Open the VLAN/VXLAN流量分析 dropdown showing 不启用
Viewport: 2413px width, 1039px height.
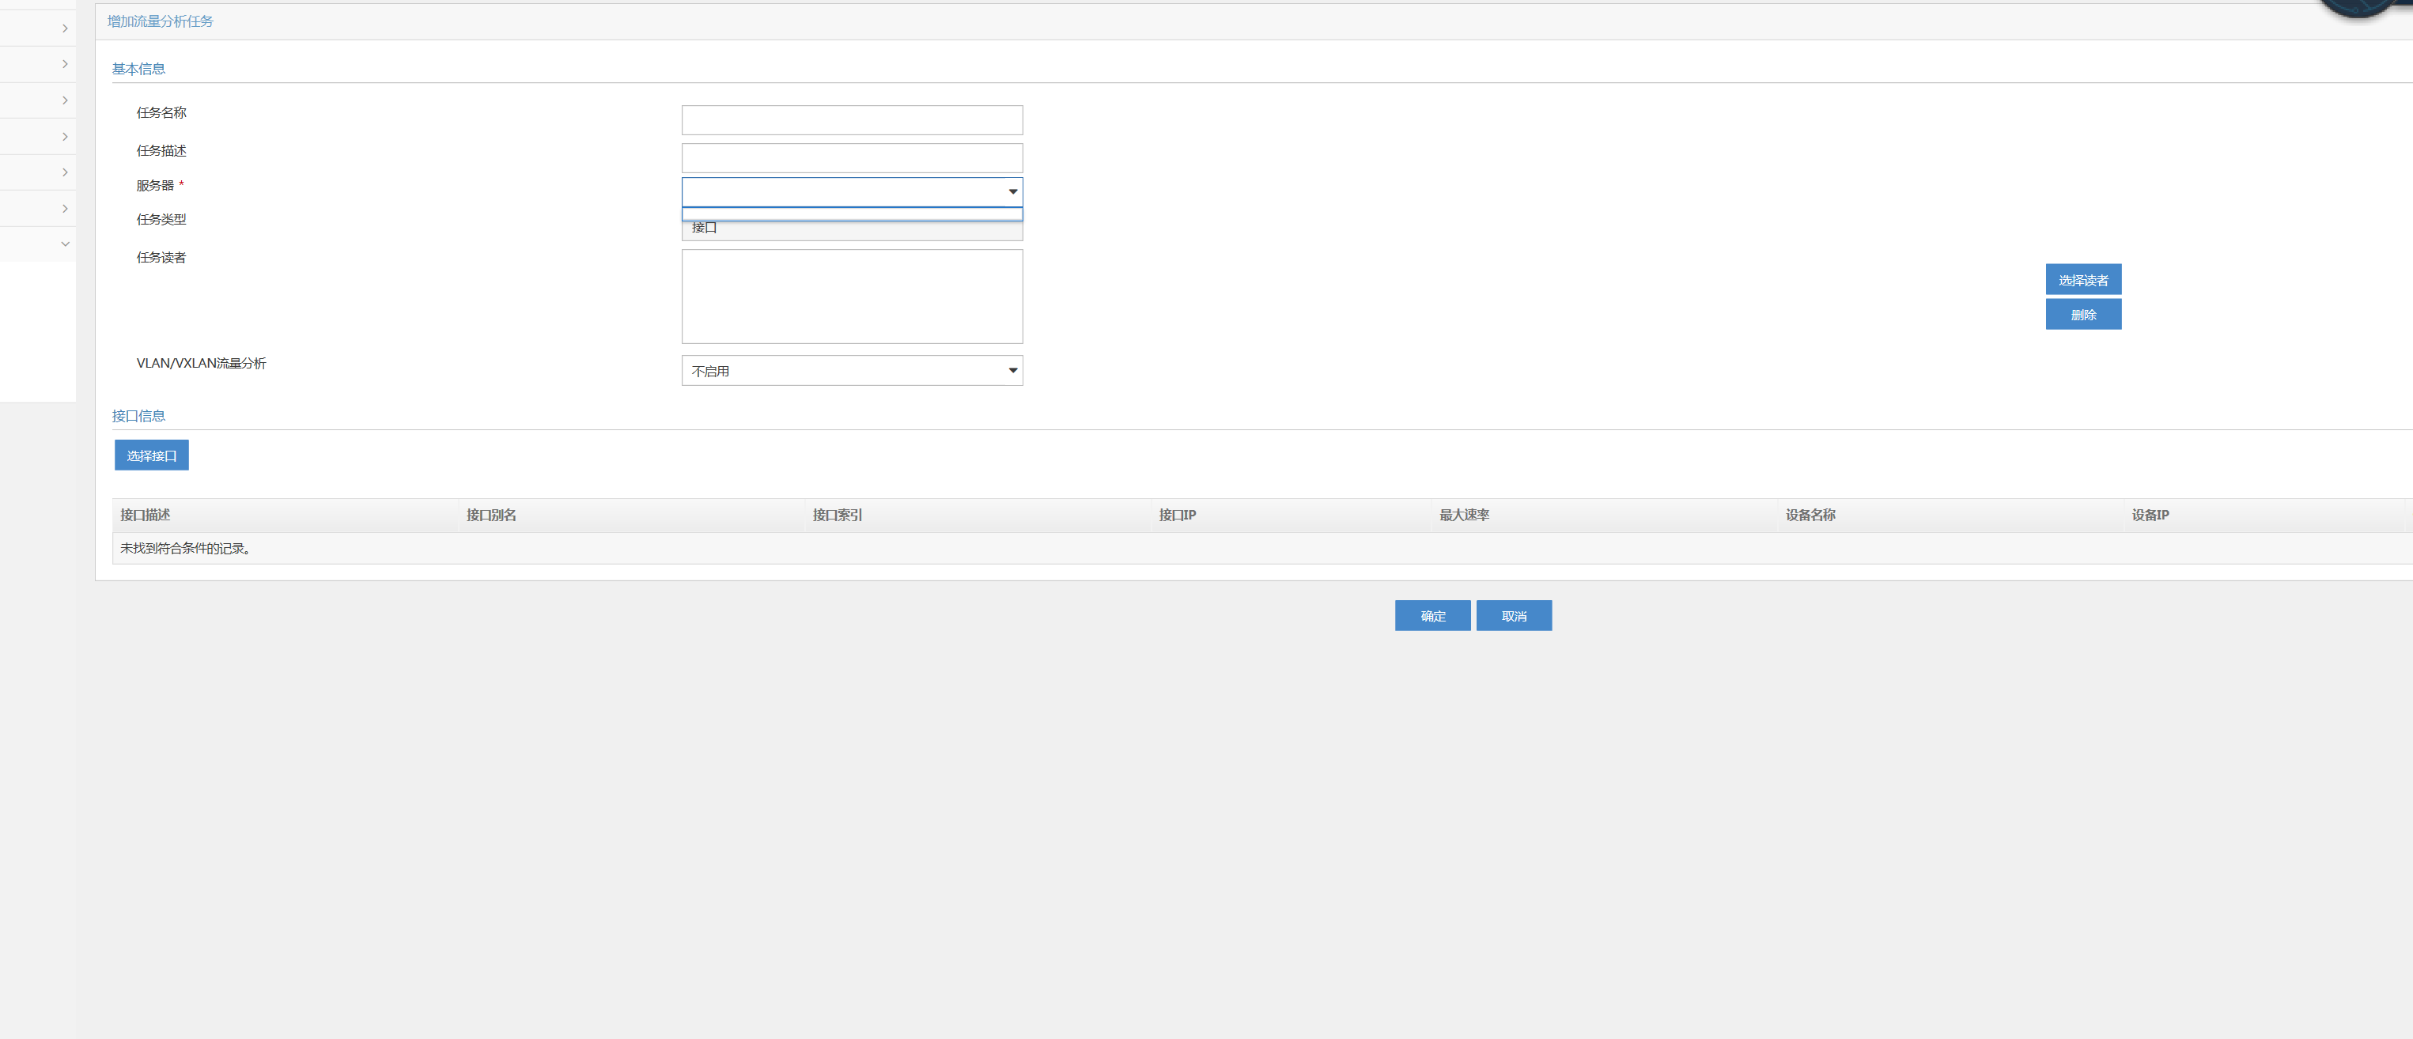coord(852,371)
